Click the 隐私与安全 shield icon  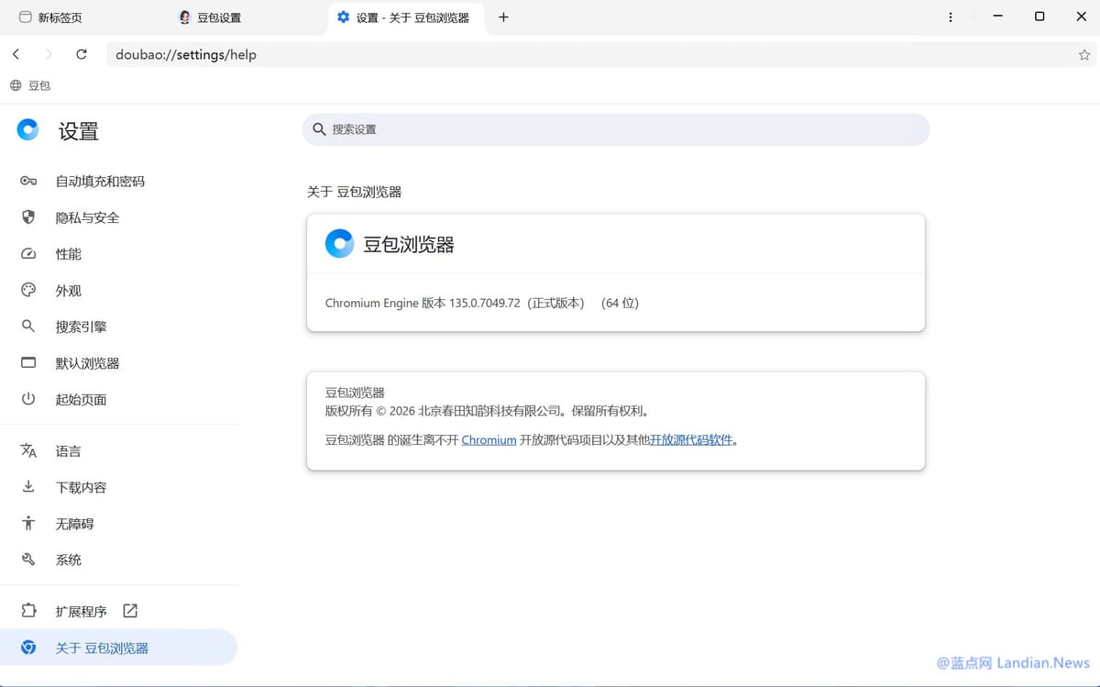pos(28,217)
